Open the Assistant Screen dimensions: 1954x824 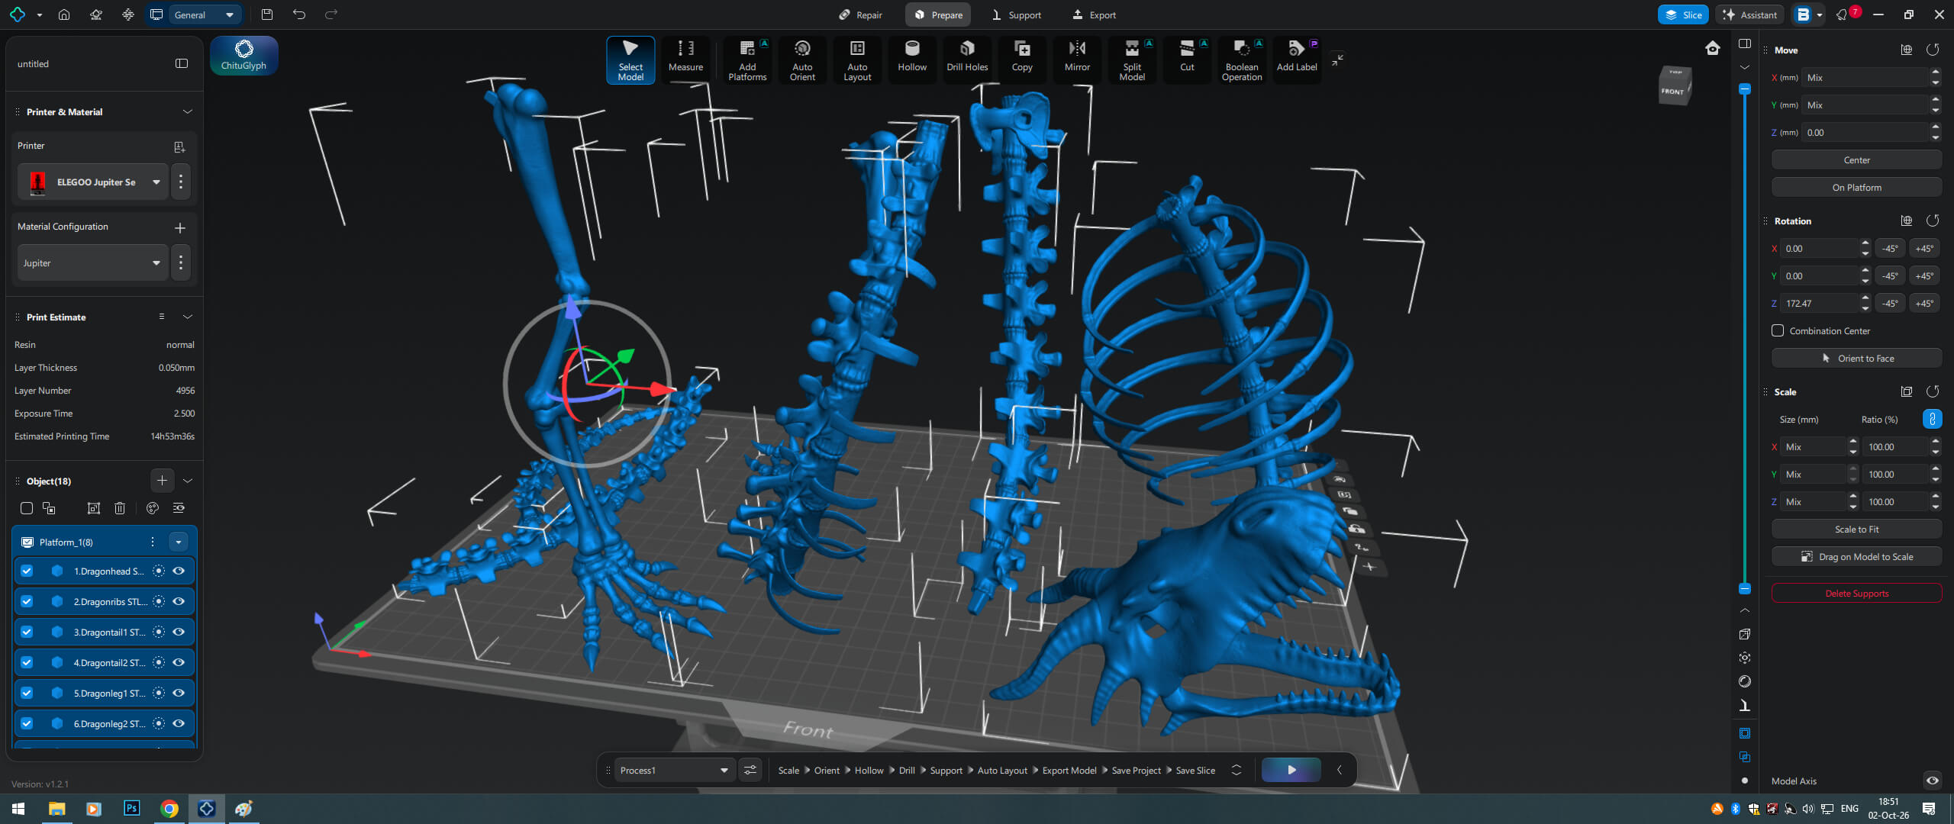click(1749, 14)
